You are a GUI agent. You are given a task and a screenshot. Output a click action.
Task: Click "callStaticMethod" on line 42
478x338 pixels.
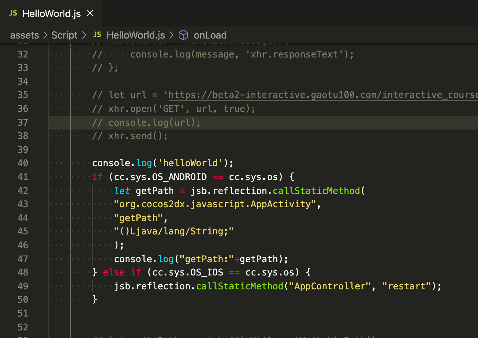point(316,191)
